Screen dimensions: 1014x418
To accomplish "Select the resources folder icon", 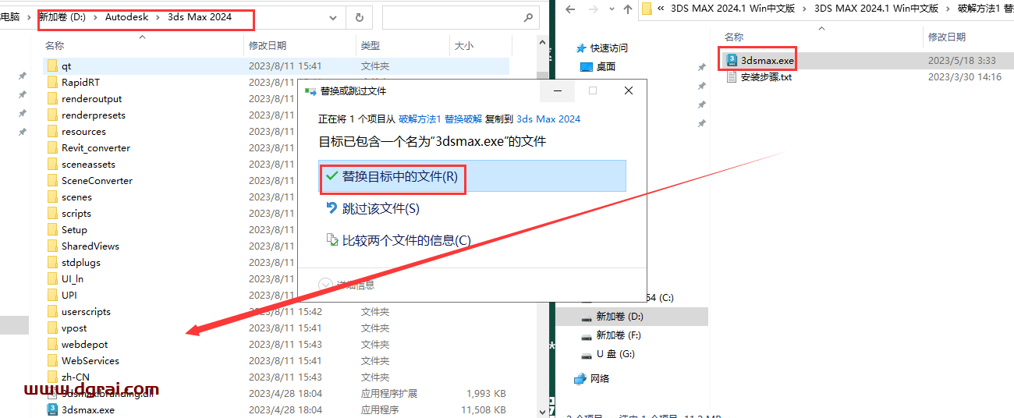I will tap(52, 131).
